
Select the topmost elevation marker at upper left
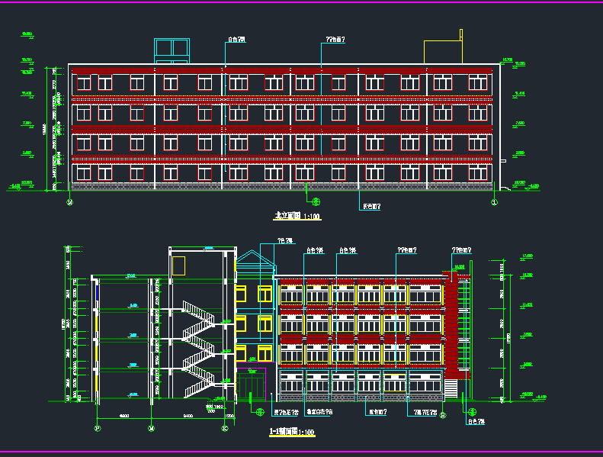click(x=27, y=34)
